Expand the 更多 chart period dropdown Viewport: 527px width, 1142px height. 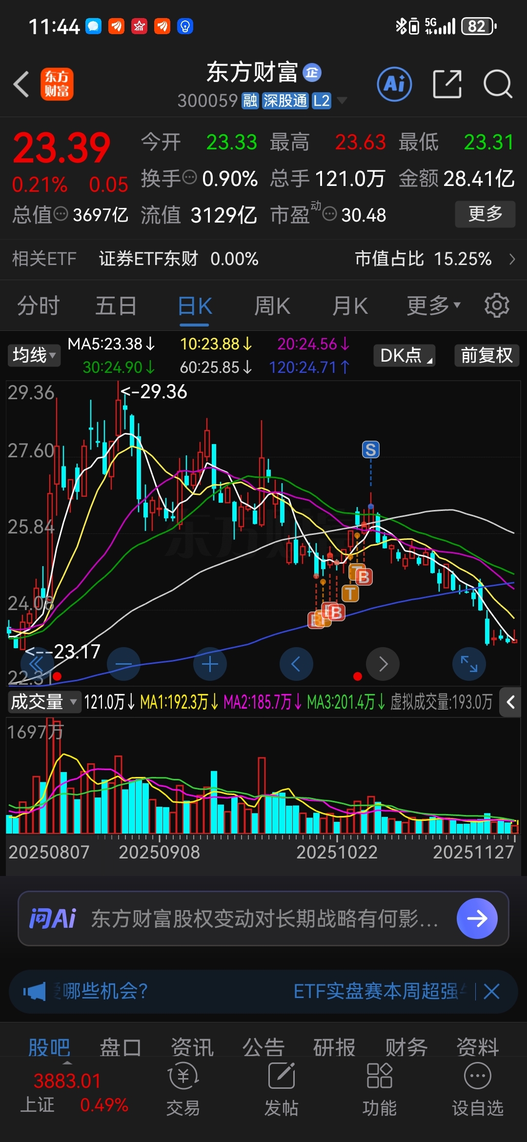pyautogui.click(x=433, y=306)
